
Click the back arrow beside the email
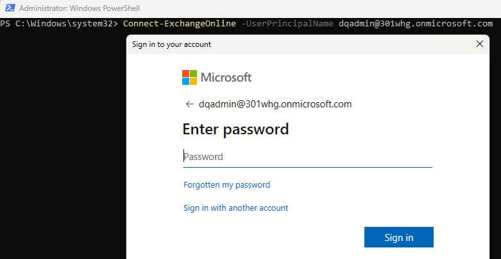[x=190, y=104]
